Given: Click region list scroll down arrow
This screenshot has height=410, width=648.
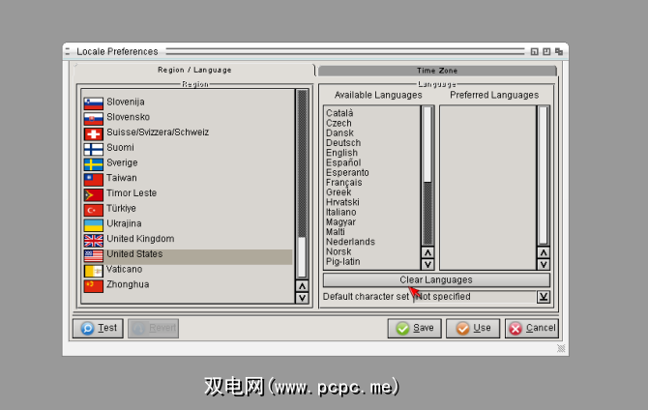Looking at the screenshot, I should click(302, 298).
